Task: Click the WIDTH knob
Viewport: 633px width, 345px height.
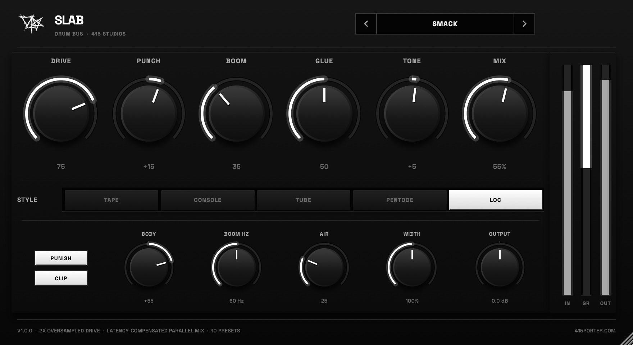Action: [x=412, y=267]
